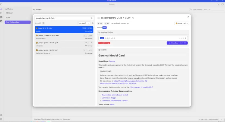This screenshot has height=122, width=225.
Task: Open the Responsible Generative AI Toolkit link
Action: (115, 95)
